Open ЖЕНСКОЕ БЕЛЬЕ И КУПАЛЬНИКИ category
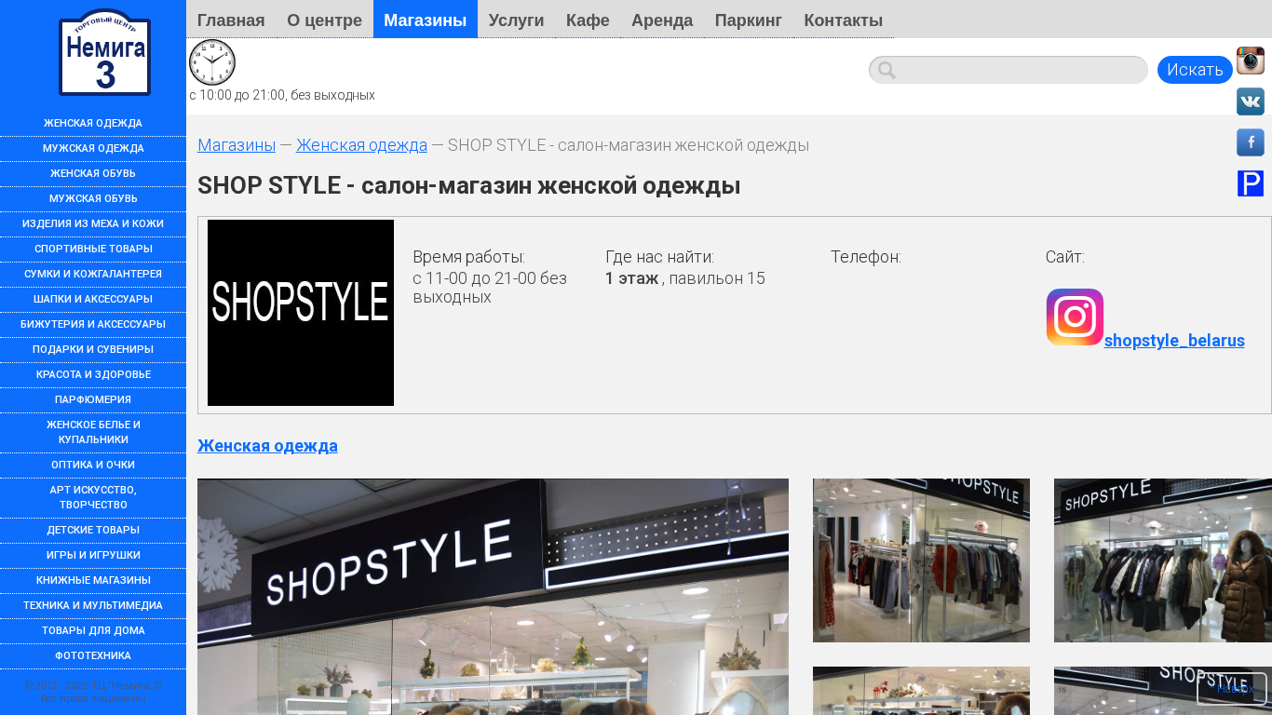The height and width of the screenshot is (715, 1272). tap(93, 433)
